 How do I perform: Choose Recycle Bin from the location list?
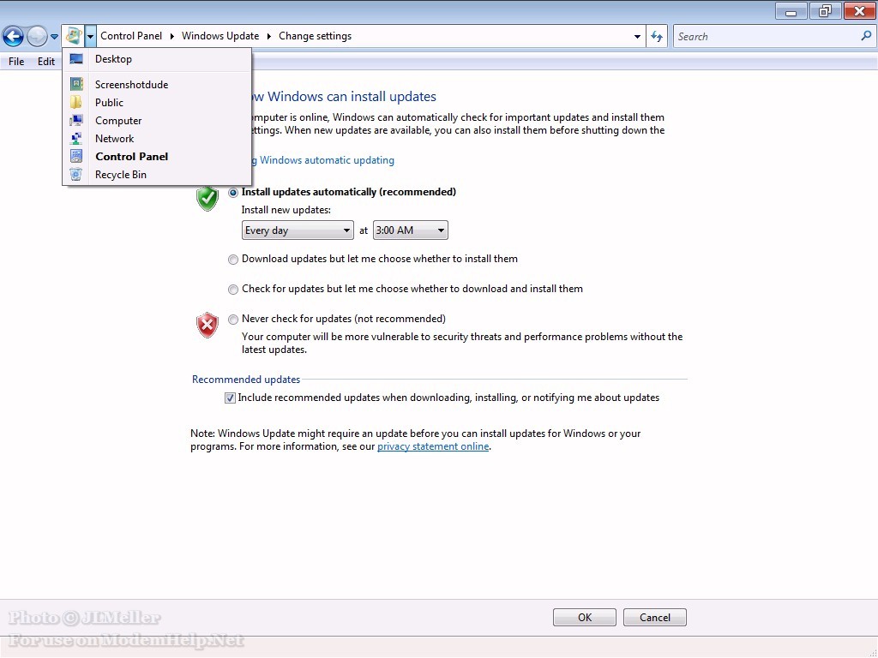point(157,175)
